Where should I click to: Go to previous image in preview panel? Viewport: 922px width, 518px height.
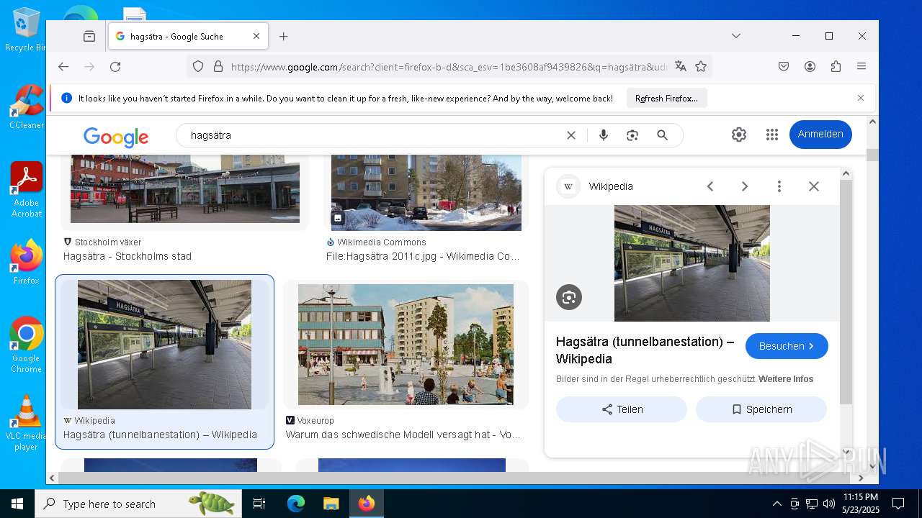710,186
